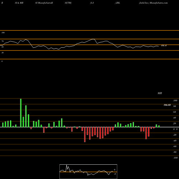Click the 6 label in mini chart
Image resolution: width=179 pixels, height=179 pixels.
pyautogui.click(x=115, y=170)
